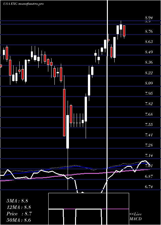Click the 7.55 price axis label
The height and width of the screenshot is (225, 161).
[x=149, y=124]
